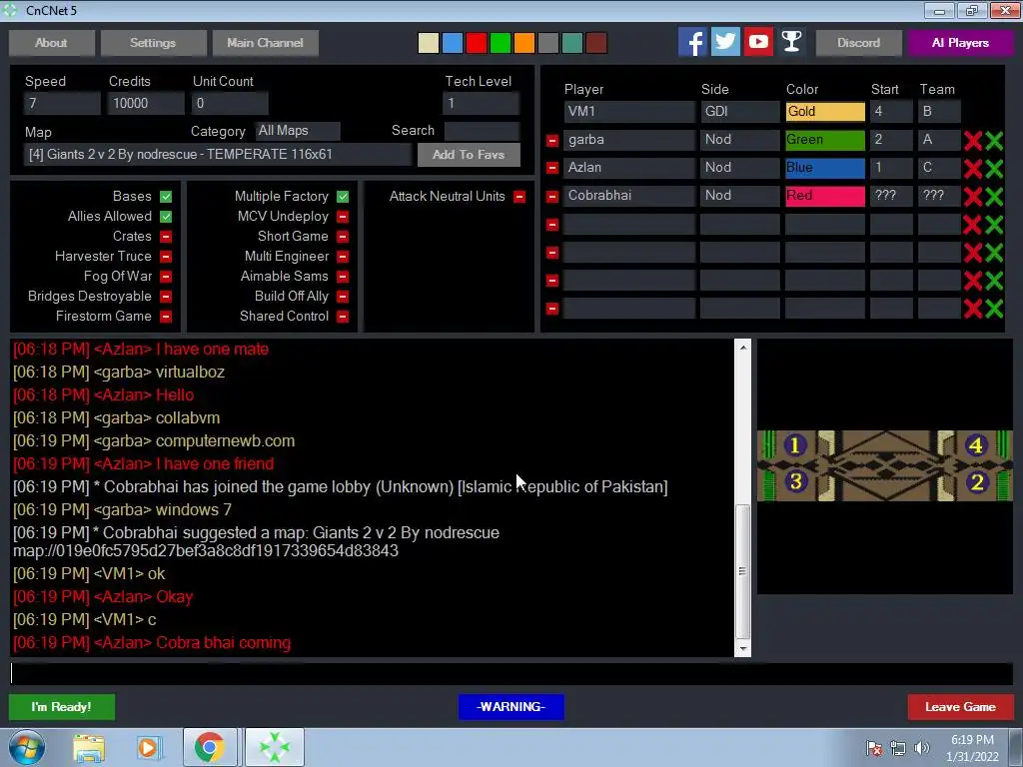Open the Action Center flag tray icon
The width and height of the screenshot is (1023, 767).
pos(874,748)
